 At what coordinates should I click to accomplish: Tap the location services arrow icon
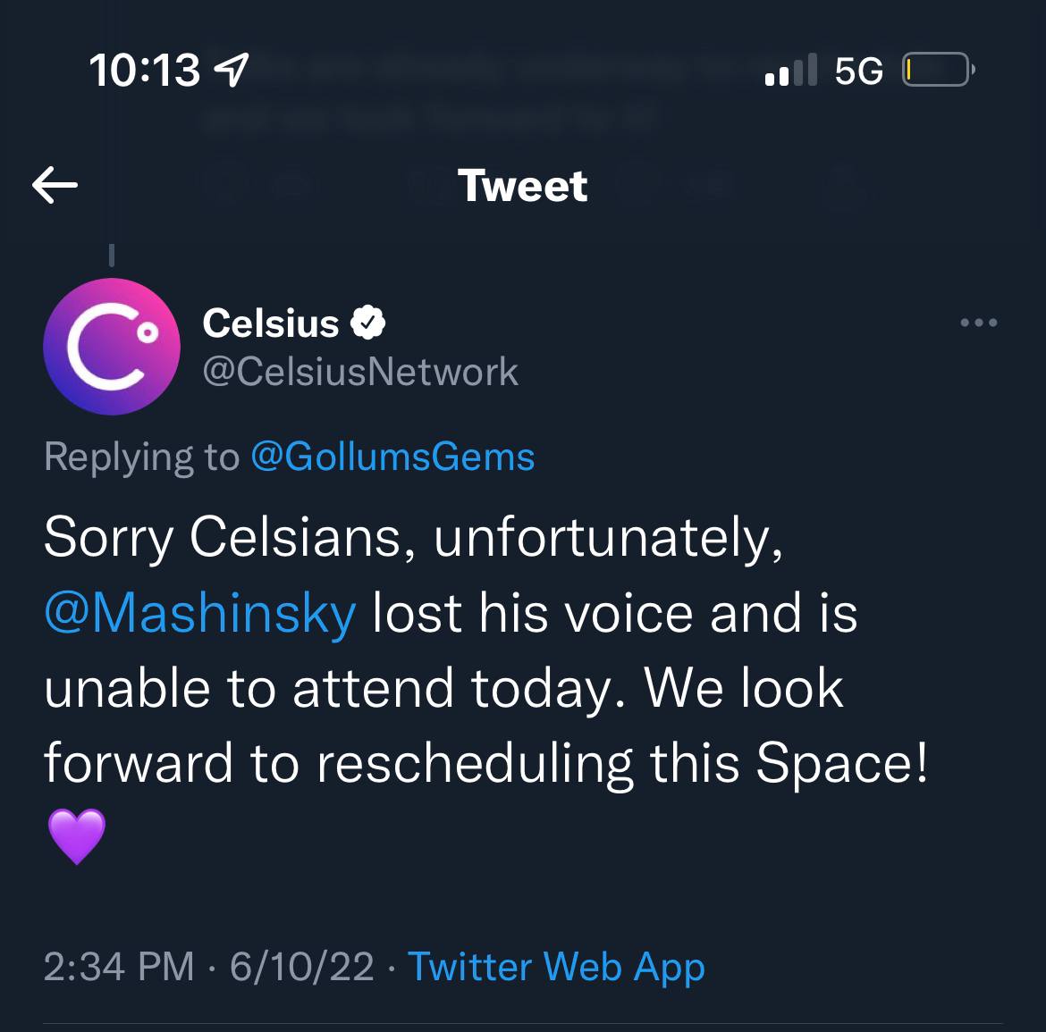pyautogui.click(x=231, y=70)
